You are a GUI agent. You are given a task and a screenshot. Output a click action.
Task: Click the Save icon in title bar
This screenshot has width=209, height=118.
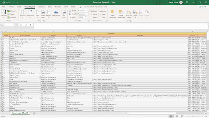4,2
